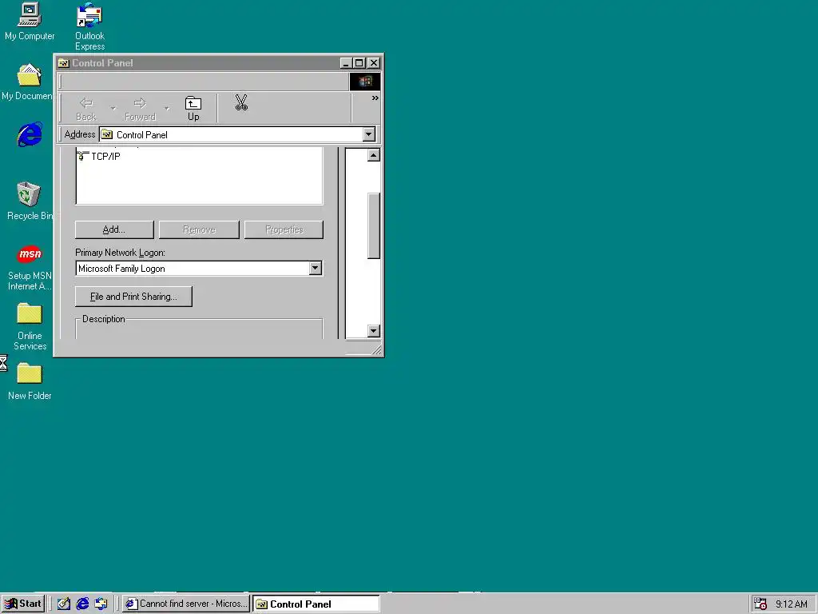Show more toolbar buttons via chevron
818x614 pixels.
[x=375, y=98]
